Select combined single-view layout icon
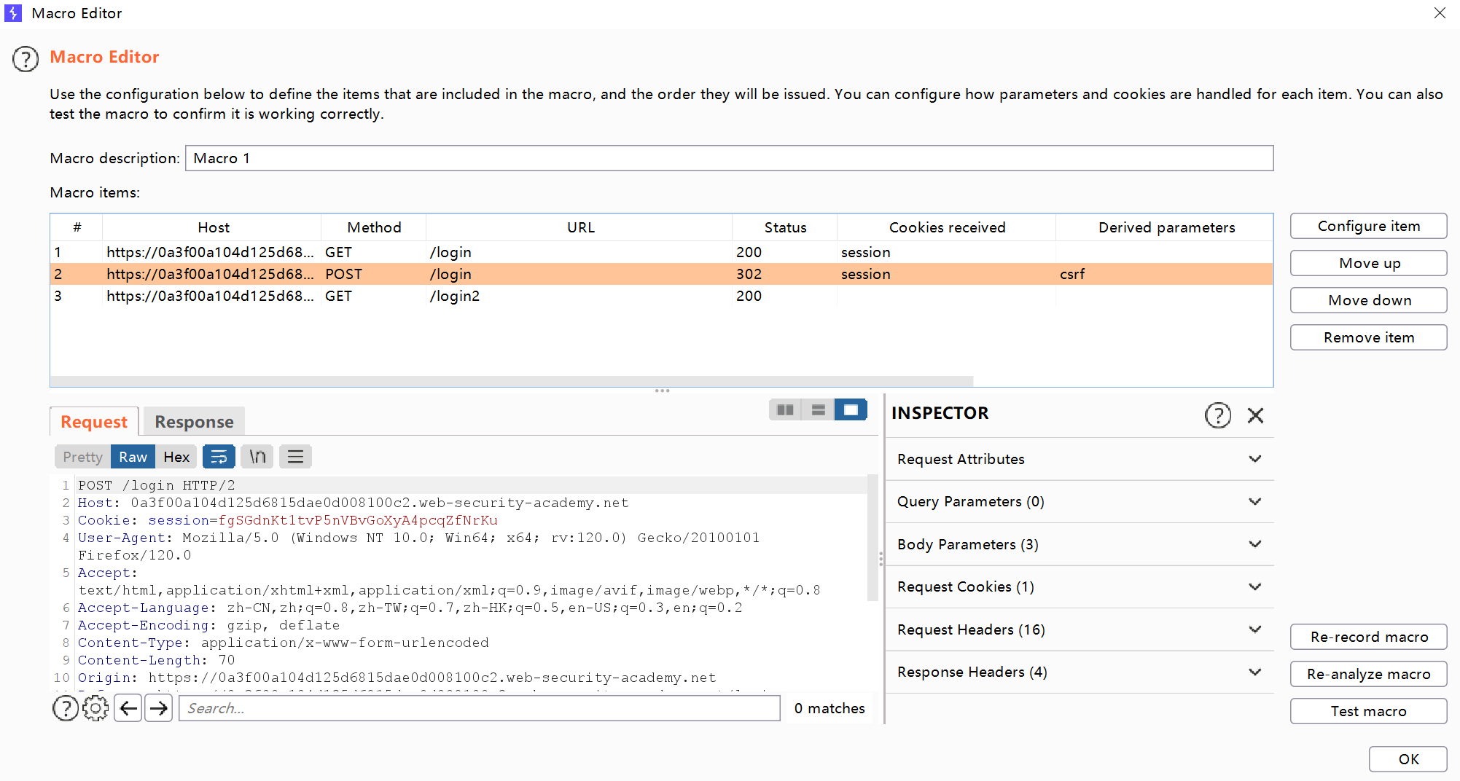Image resolution: width=1460 pixels, height=781 pixels. coord(851,410)
